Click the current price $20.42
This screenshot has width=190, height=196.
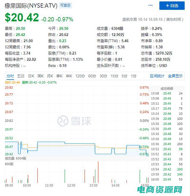pos(22,18)
